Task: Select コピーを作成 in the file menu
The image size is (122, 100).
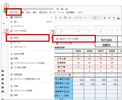Action: (x=31, y=31)
